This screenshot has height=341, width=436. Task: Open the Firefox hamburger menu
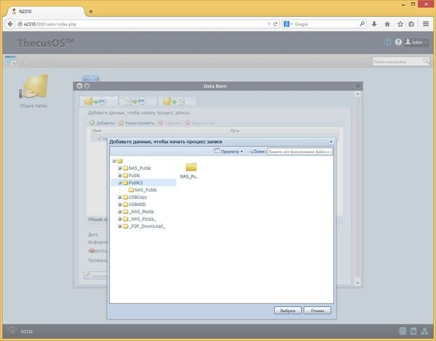point(426,24)
